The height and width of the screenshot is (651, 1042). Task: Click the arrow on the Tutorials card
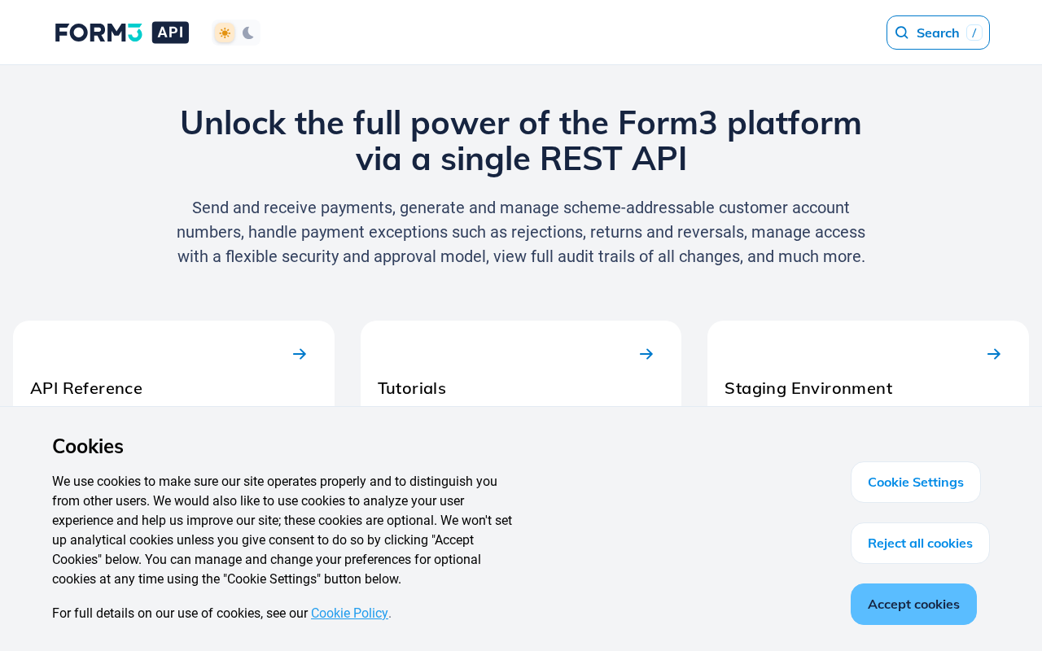(646, 354)
